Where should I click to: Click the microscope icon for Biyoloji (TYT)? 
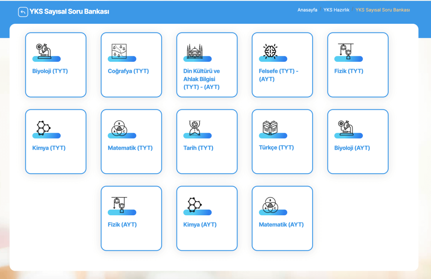[x=43, y=51]
